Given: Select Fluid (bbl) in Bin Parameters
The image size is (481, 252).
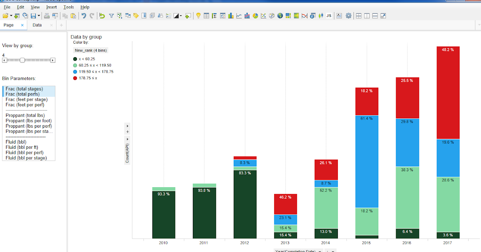Looking at the screenshot, I should pos(16,142).
